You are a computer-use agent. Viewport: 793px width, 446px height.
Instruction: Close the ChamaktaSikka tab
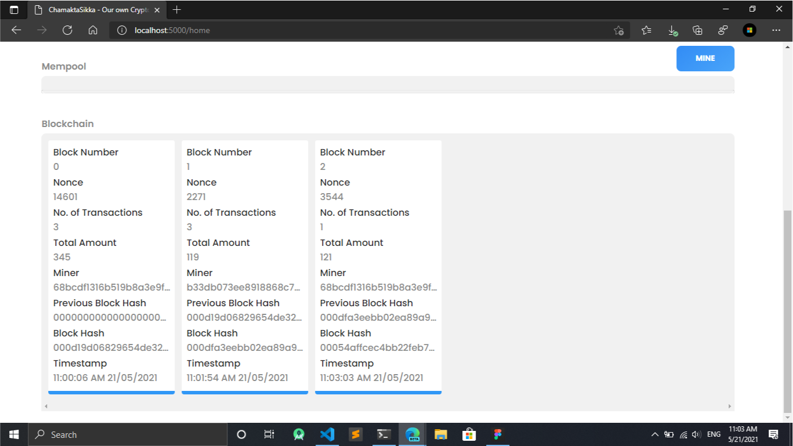[x=157, y=10]
